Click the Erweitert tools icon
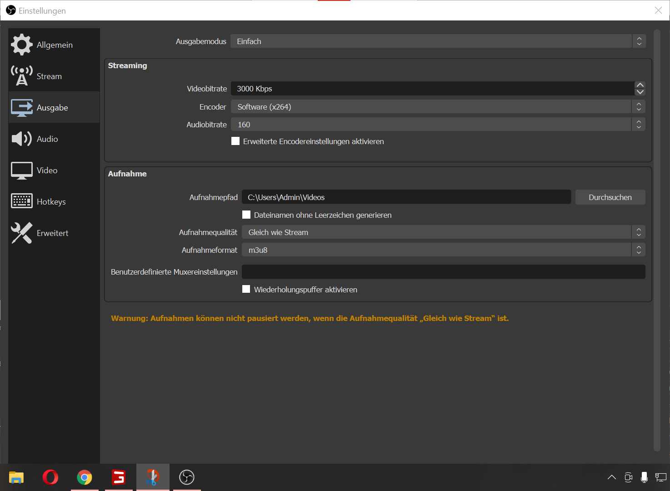Image resolution: width=670 pixels, height=491 pixels. (x=21, y=233)
